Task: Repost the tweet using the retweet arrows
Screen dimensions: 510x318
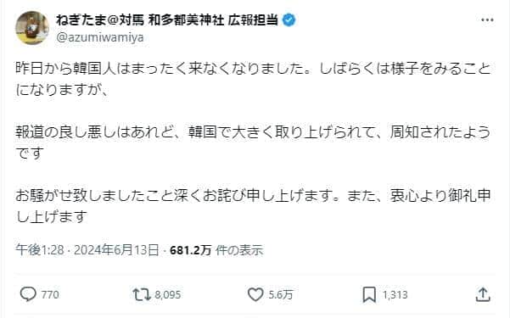Action: (142, 294)
